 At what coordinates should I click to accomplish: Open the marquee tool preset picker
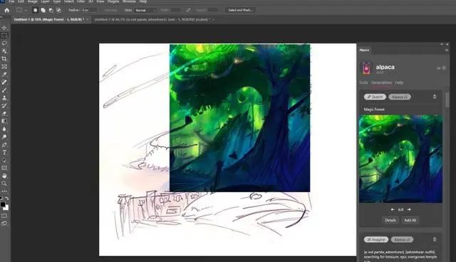pyautogui.click(x=21, y=10)
